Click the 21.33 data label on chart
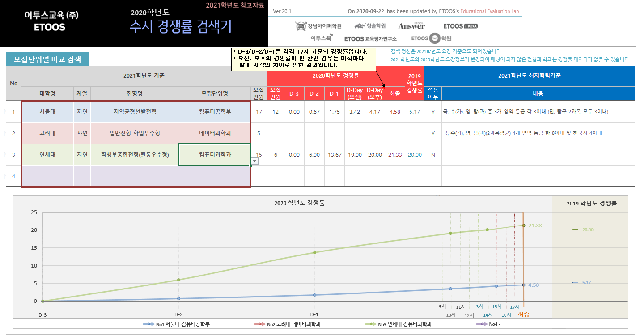Image resolution: width=636 pixels, height=335 pixels. pos(534,226)
